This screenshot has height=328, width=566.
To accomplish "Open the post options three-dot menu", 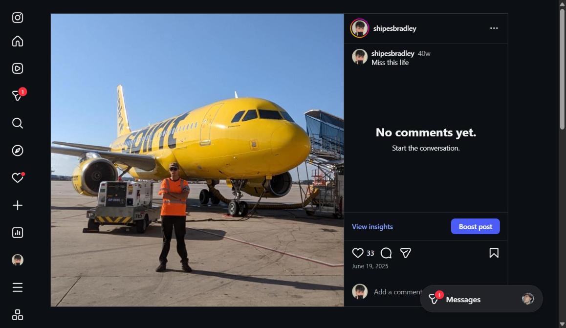I will pyautogui.click(x=494, y=28).
